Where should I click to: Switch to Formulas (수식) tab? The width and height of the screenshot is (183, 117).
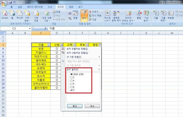click(50, 7)
